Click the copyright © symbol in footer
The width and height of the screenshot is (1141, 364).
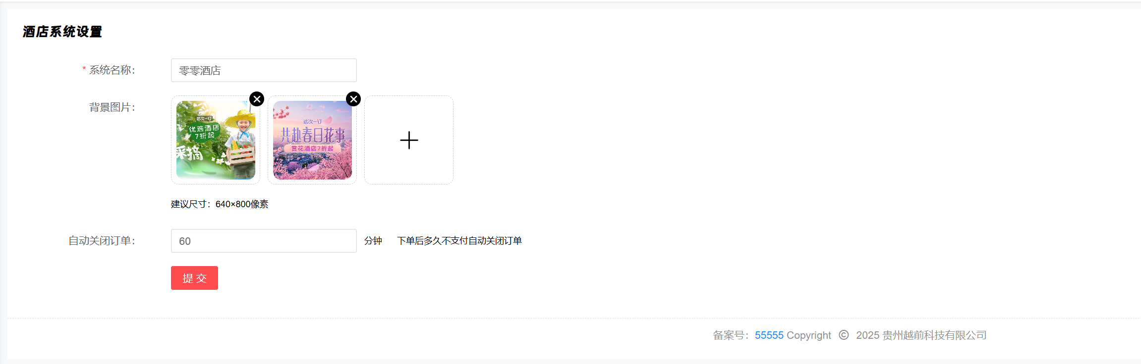click(844, 335)
